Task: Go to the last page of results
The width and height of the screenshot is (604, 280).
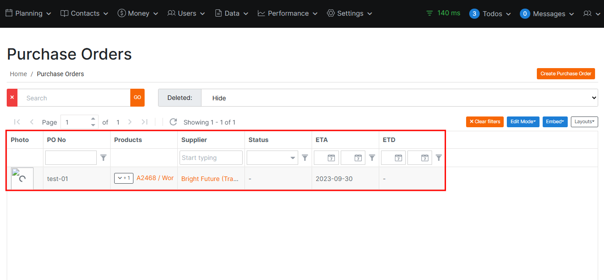Action: (144, 122)
